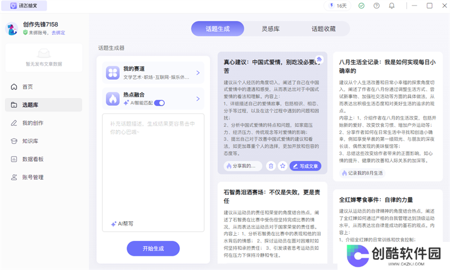Click the 我的赛道 four-square grid icon

coord(113,73)
